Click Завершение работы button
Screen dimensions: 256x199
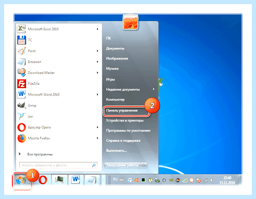point(122,165)
